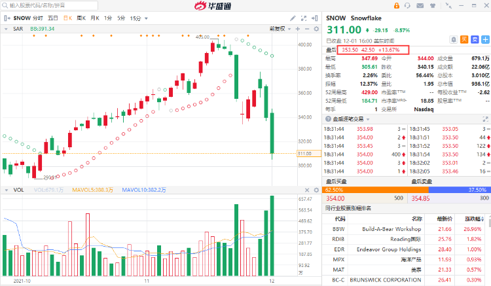
Task: Click 52周最高 value 429.00
Action: click(369, 92)
